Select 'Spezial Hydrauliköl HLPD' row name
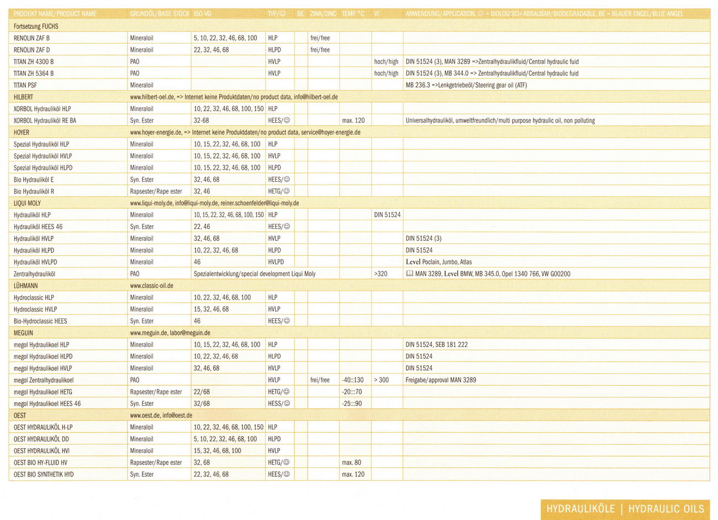 [43, 168]
